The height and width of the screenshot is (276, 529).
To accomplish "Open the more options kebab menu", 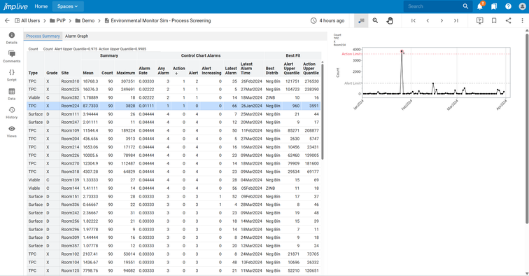I will pos(522,20).
